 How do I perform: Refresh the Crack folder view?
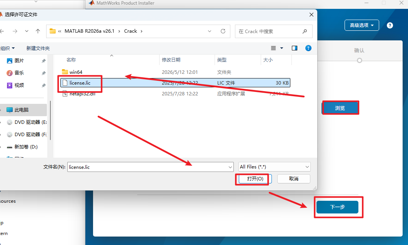(x=223, y=31)
